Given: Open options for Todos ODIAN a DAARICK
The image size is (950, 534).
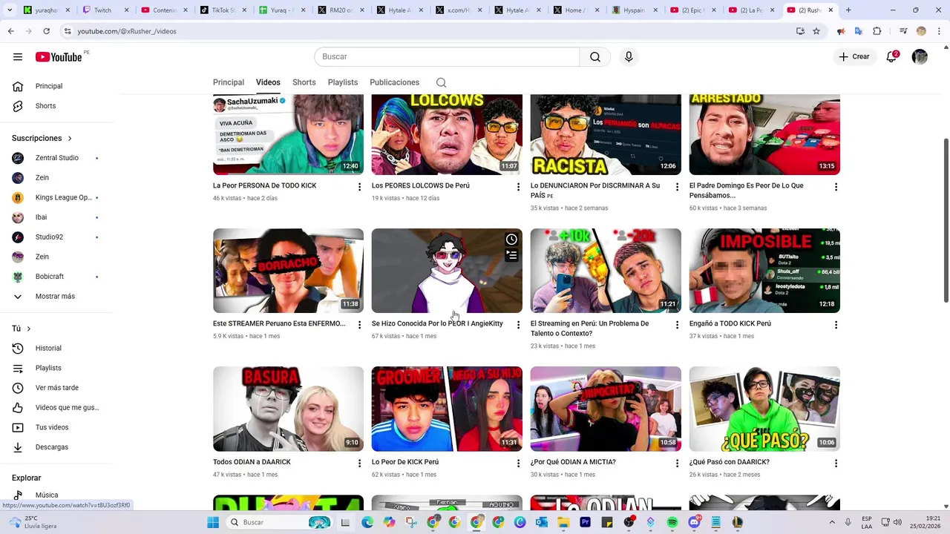Looking at the screenshot, I should (x=360, y=463).
